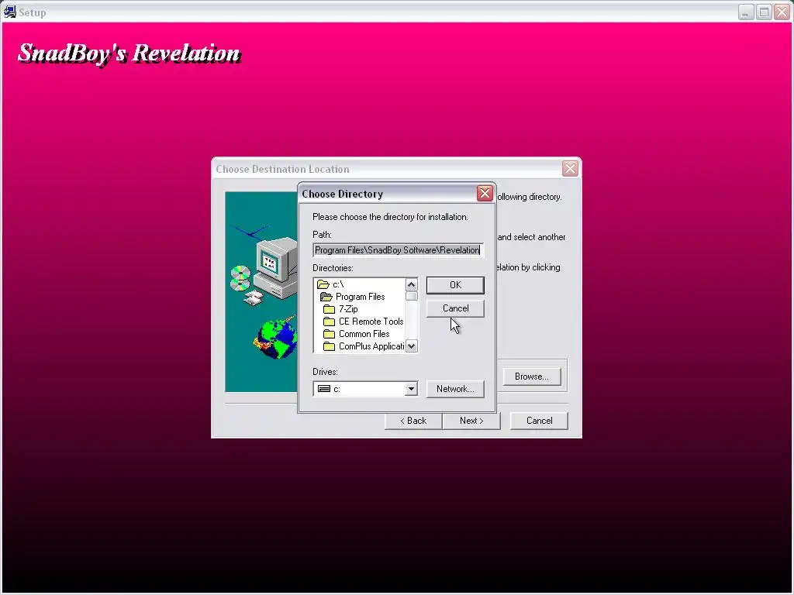Image resolution: width=794 pixels, height=595 pixels.
Task: Click the open folder icon beside Program Files
Action: click(326, 297)
